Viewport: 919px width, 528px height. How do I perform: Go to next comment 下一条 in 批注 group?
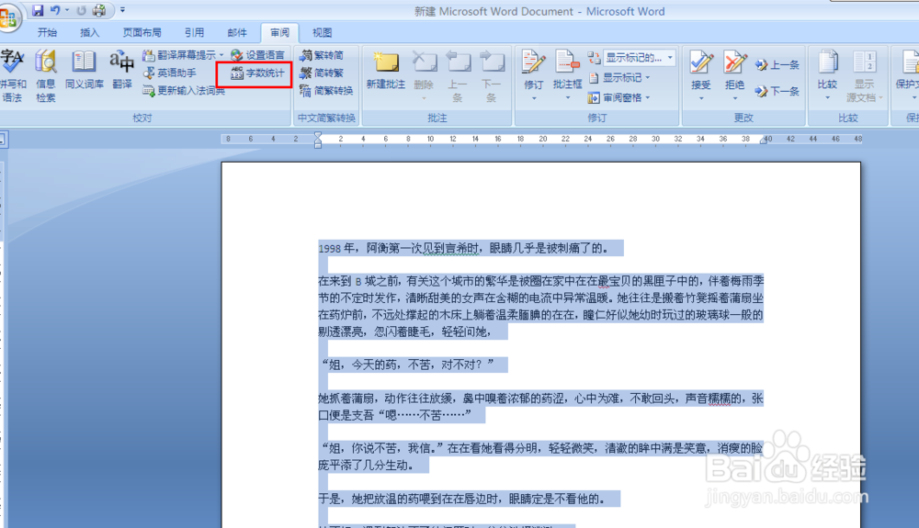point(492,76)
